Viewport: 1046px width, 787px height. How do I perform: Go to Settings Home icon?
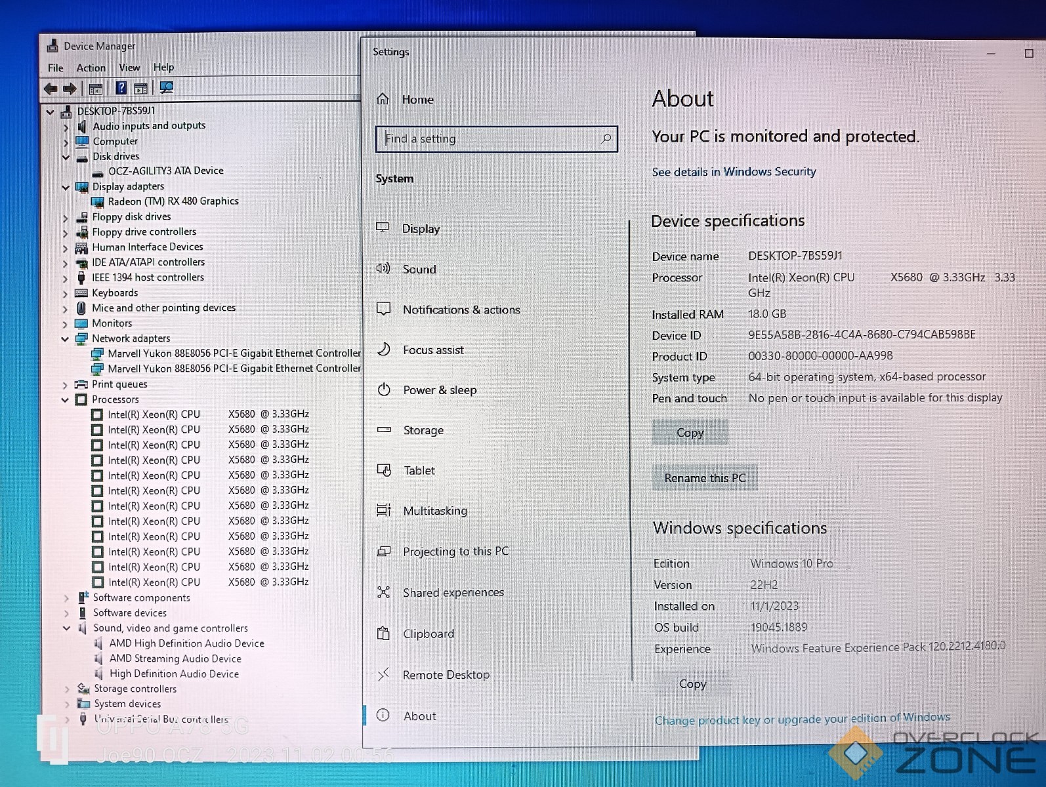[383, 99]
